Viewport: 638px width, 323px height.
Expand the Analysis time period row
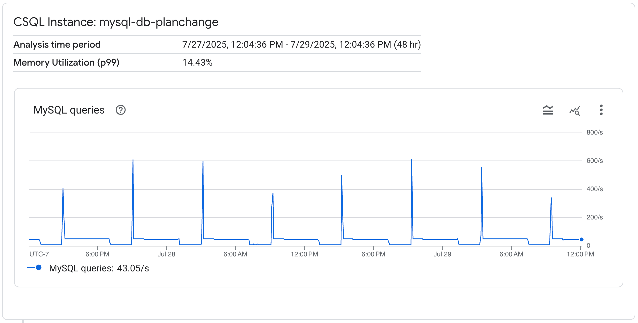(x=57, y=44)
